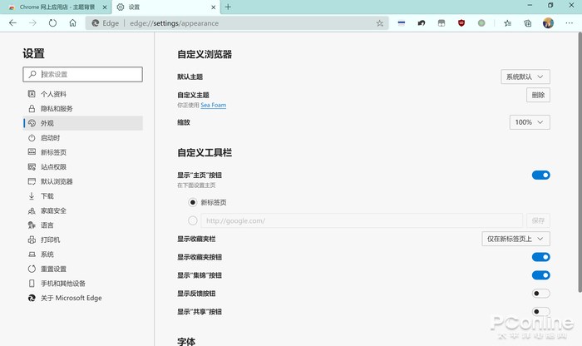
Task: Open 系统 settings section
Action: (83, 255)
